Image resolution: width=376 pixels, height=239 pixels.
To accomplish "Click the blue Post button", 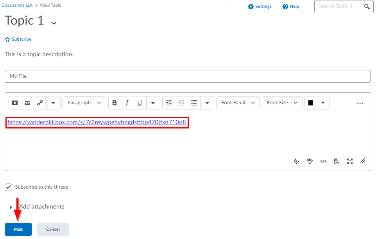I will pyautogui.click(x=18, y=229).
